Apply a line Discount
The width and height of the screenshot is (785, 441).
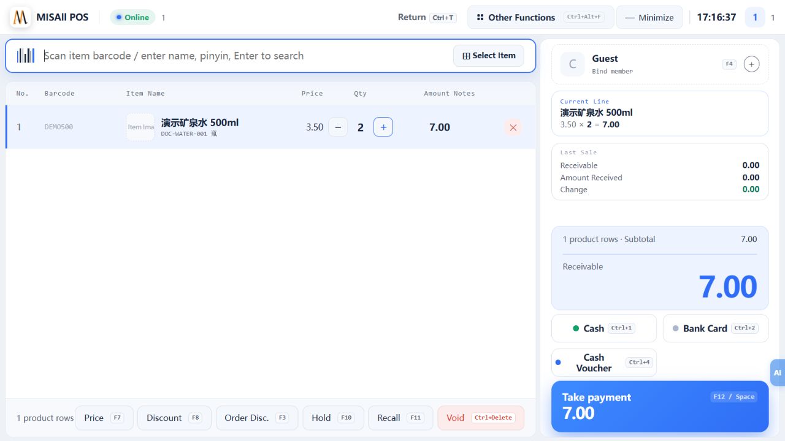point(174,418)
